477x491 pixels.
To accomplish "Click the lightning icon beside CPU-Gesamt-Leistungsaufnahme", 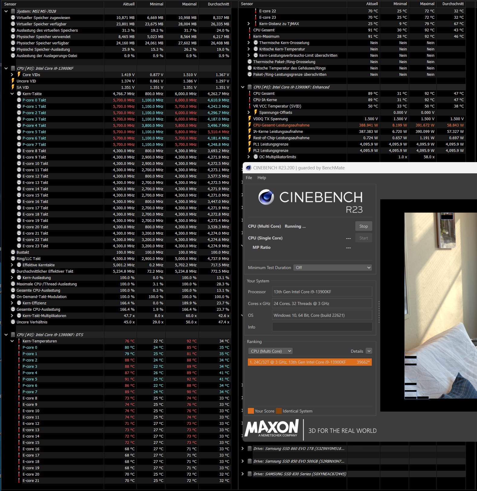I will coord(250,125).
